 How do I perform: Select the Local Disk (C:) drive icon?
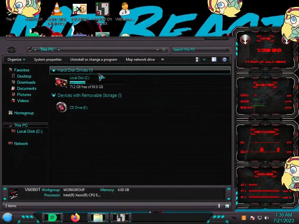pyautogui.click(x=61, y=83)
